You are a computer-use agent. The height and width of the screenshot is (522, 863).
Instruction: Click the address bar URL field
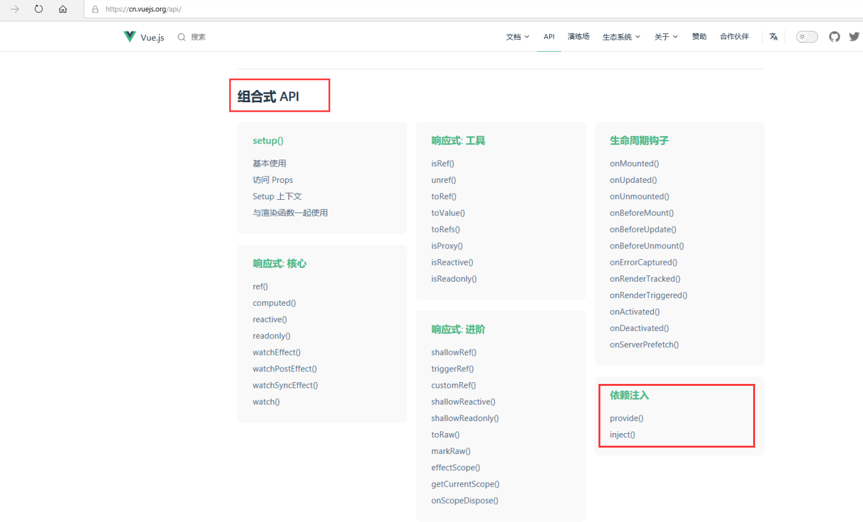coord(473,9)
